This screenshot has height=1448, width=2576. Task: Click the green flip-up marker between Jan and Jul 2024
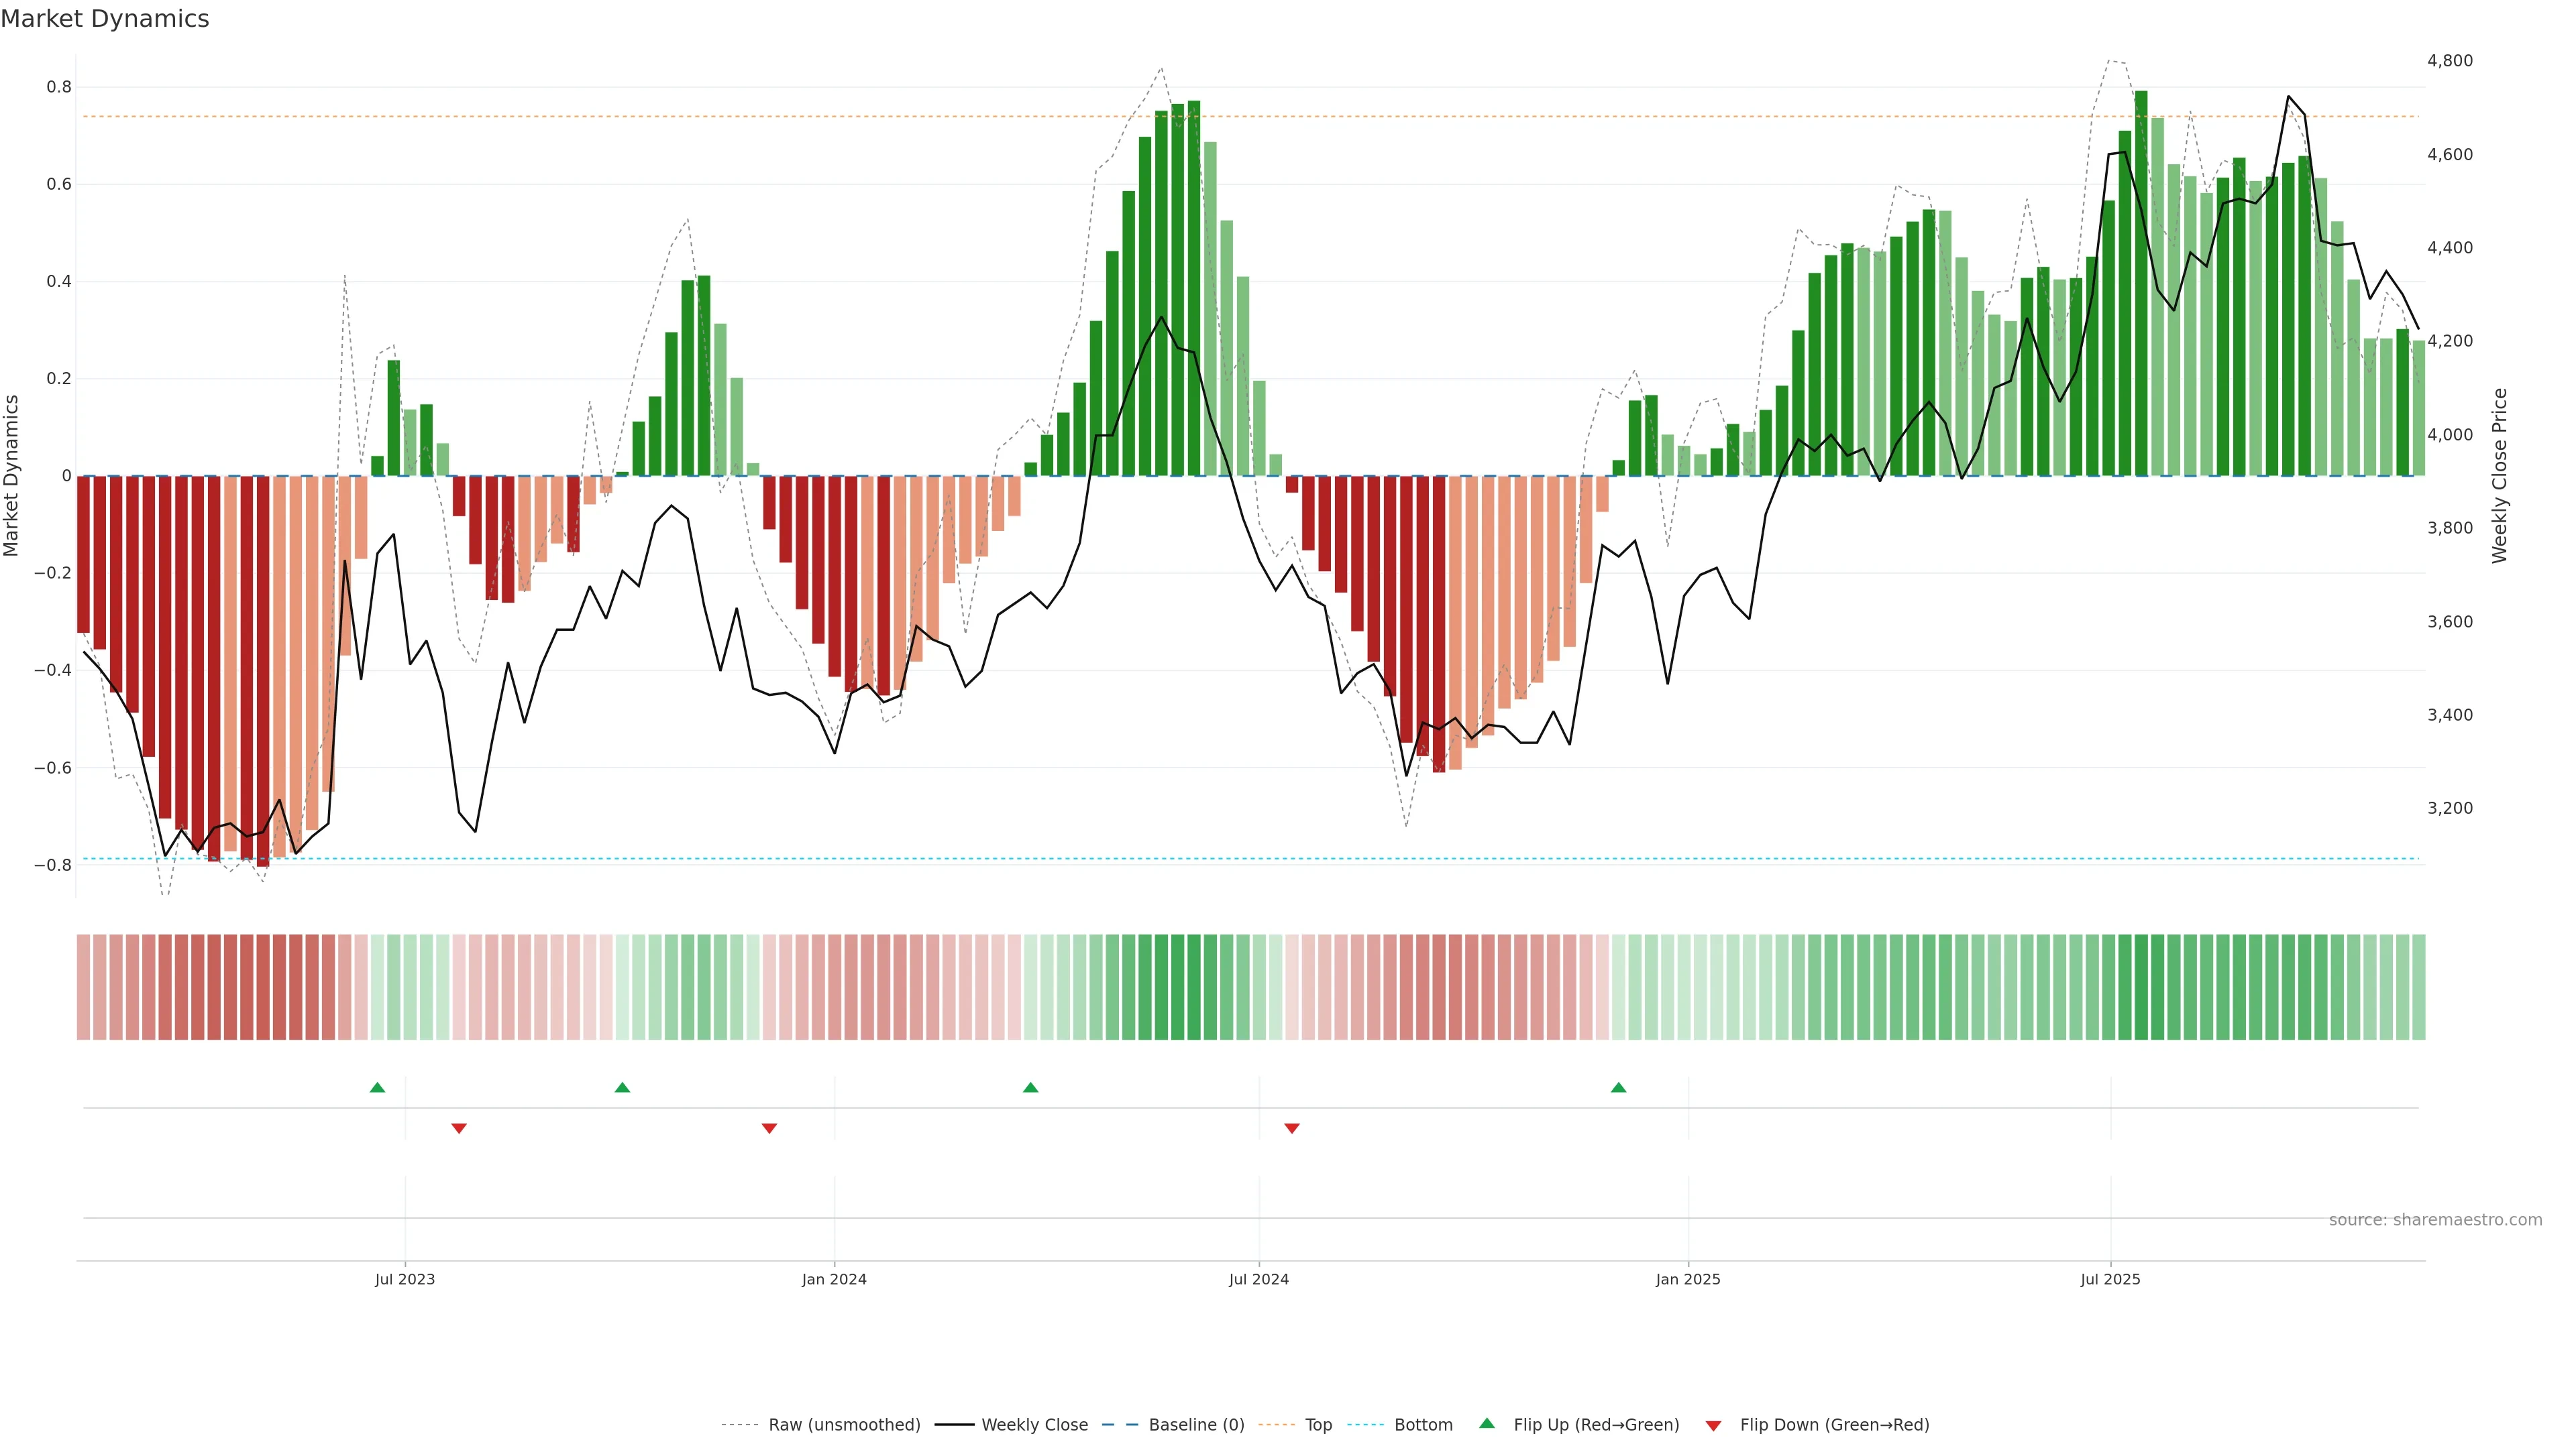[x=1031, y=1087]
